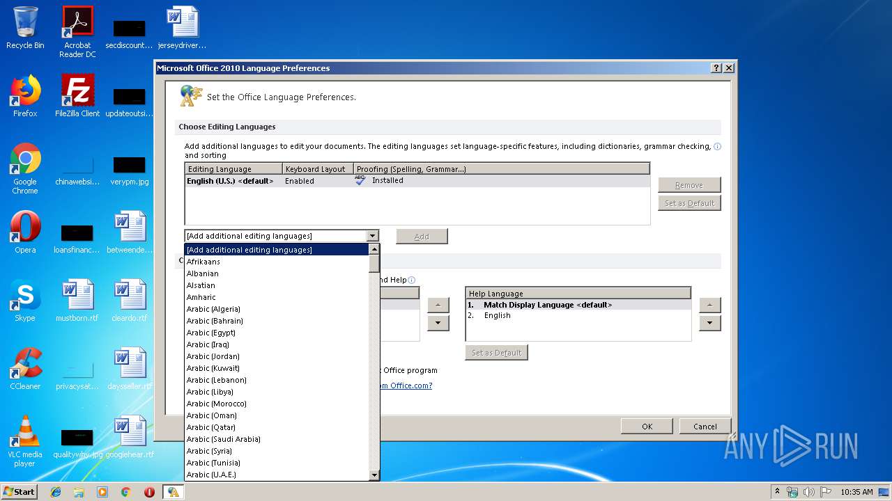
Task: Open Windows Explorer from the taskbar
Action: pos(79,492)
